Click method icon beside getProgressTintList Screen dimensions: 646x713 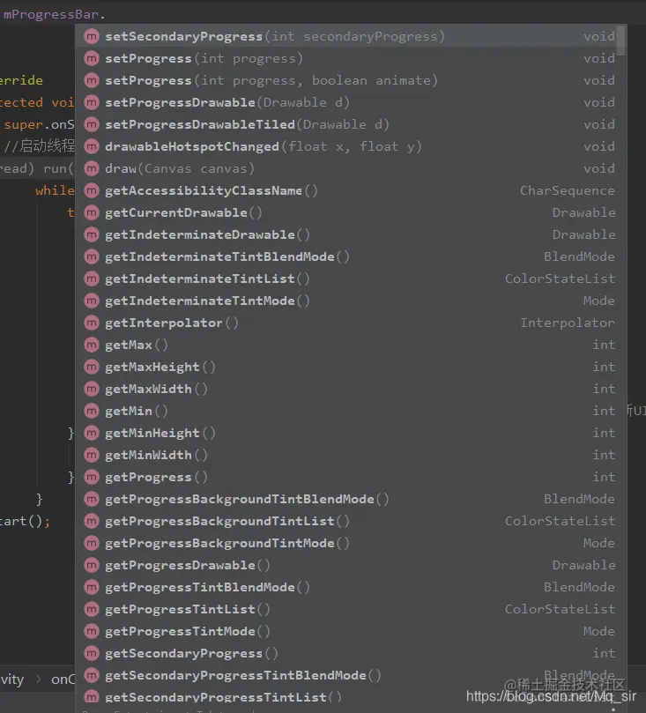pos(92,609)
